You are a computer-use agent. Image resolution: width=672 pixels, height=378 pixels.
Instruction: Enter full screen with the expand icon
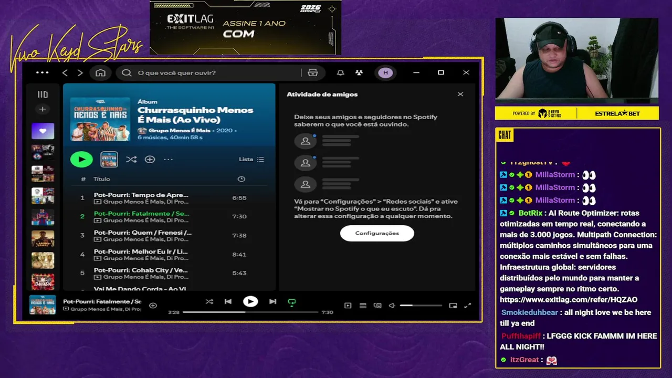(468, 306)
